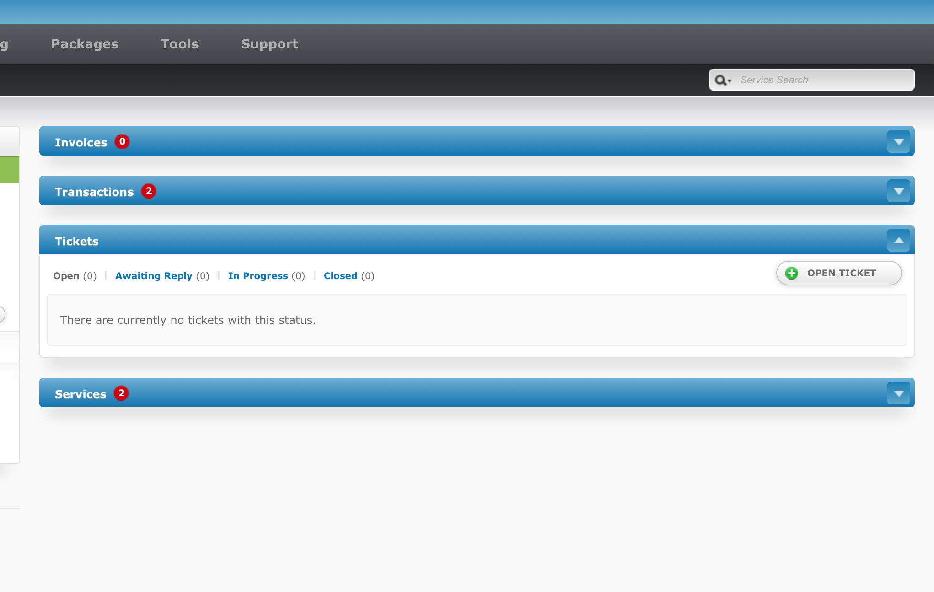Click the 'no tickets with this status' message
This screenshot has height=592, width=934.
pyautogui.click(x=188, y=320)
